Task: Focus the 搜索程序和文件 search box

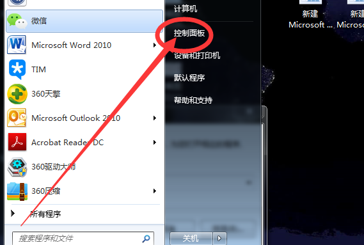Action: [x=83, y=238]
